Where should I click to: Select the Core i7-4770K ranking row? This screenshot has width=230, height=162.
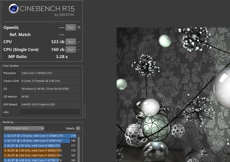[40, 160]
